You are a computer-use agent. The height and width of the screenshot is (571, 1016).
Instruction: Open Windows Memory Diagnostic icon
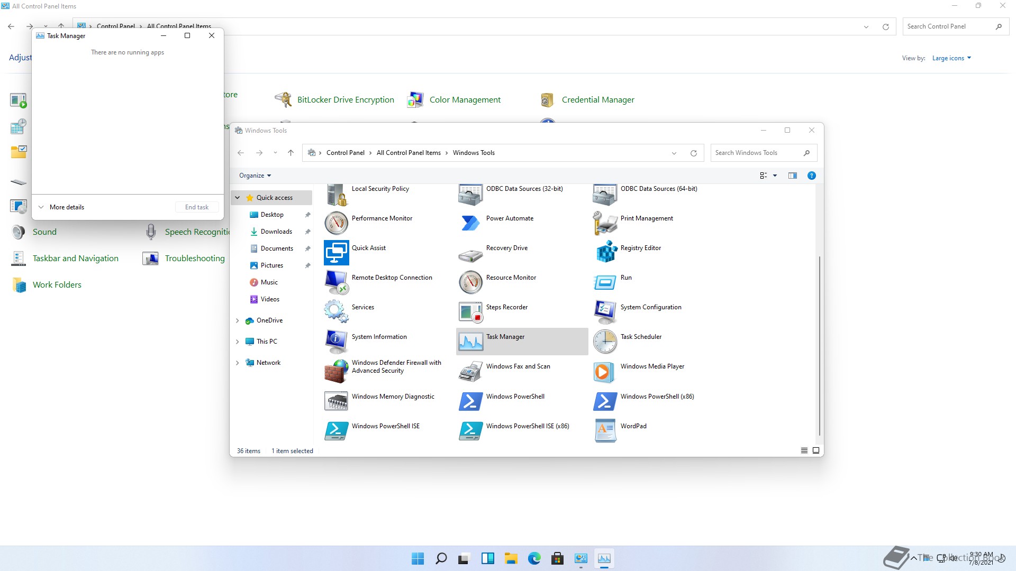pyautogui.click(x=337, y=402)
